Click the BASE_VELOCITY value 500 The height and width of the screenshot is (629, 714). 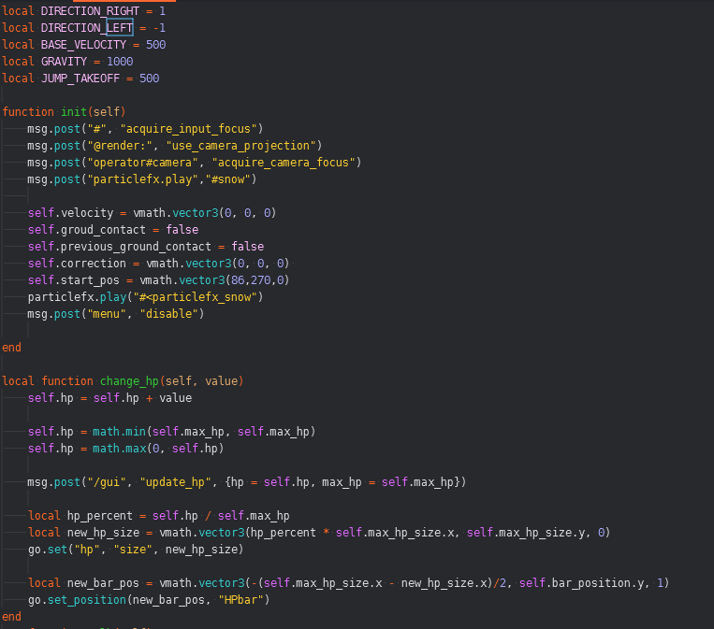click(156, 44)
